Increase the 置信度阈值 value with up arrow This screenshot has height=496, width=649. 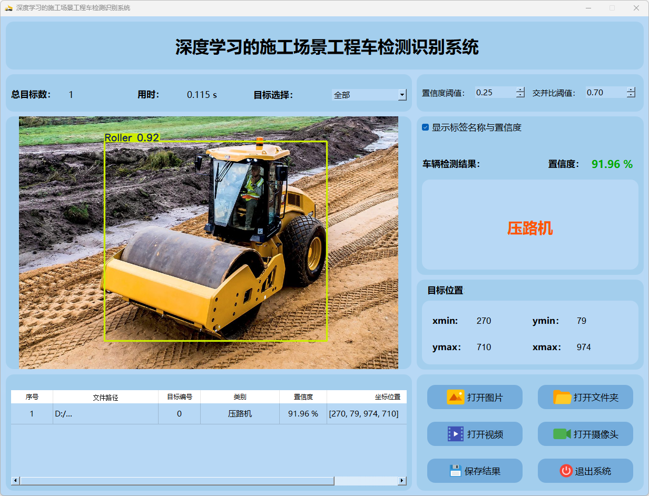click(520, 90)
